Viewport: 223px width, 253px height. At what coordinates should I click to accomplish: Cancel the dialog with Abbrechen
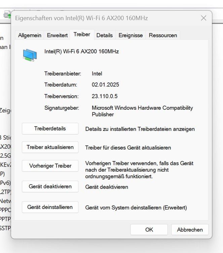point(190,230)
